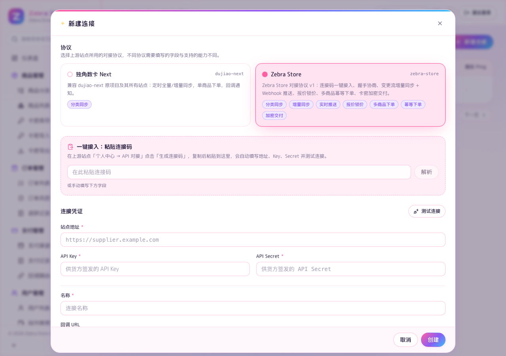The height and width of the screenshot is (356, 506).
Task: Click the 报价锁价 tag
Action: coord(355,104)
